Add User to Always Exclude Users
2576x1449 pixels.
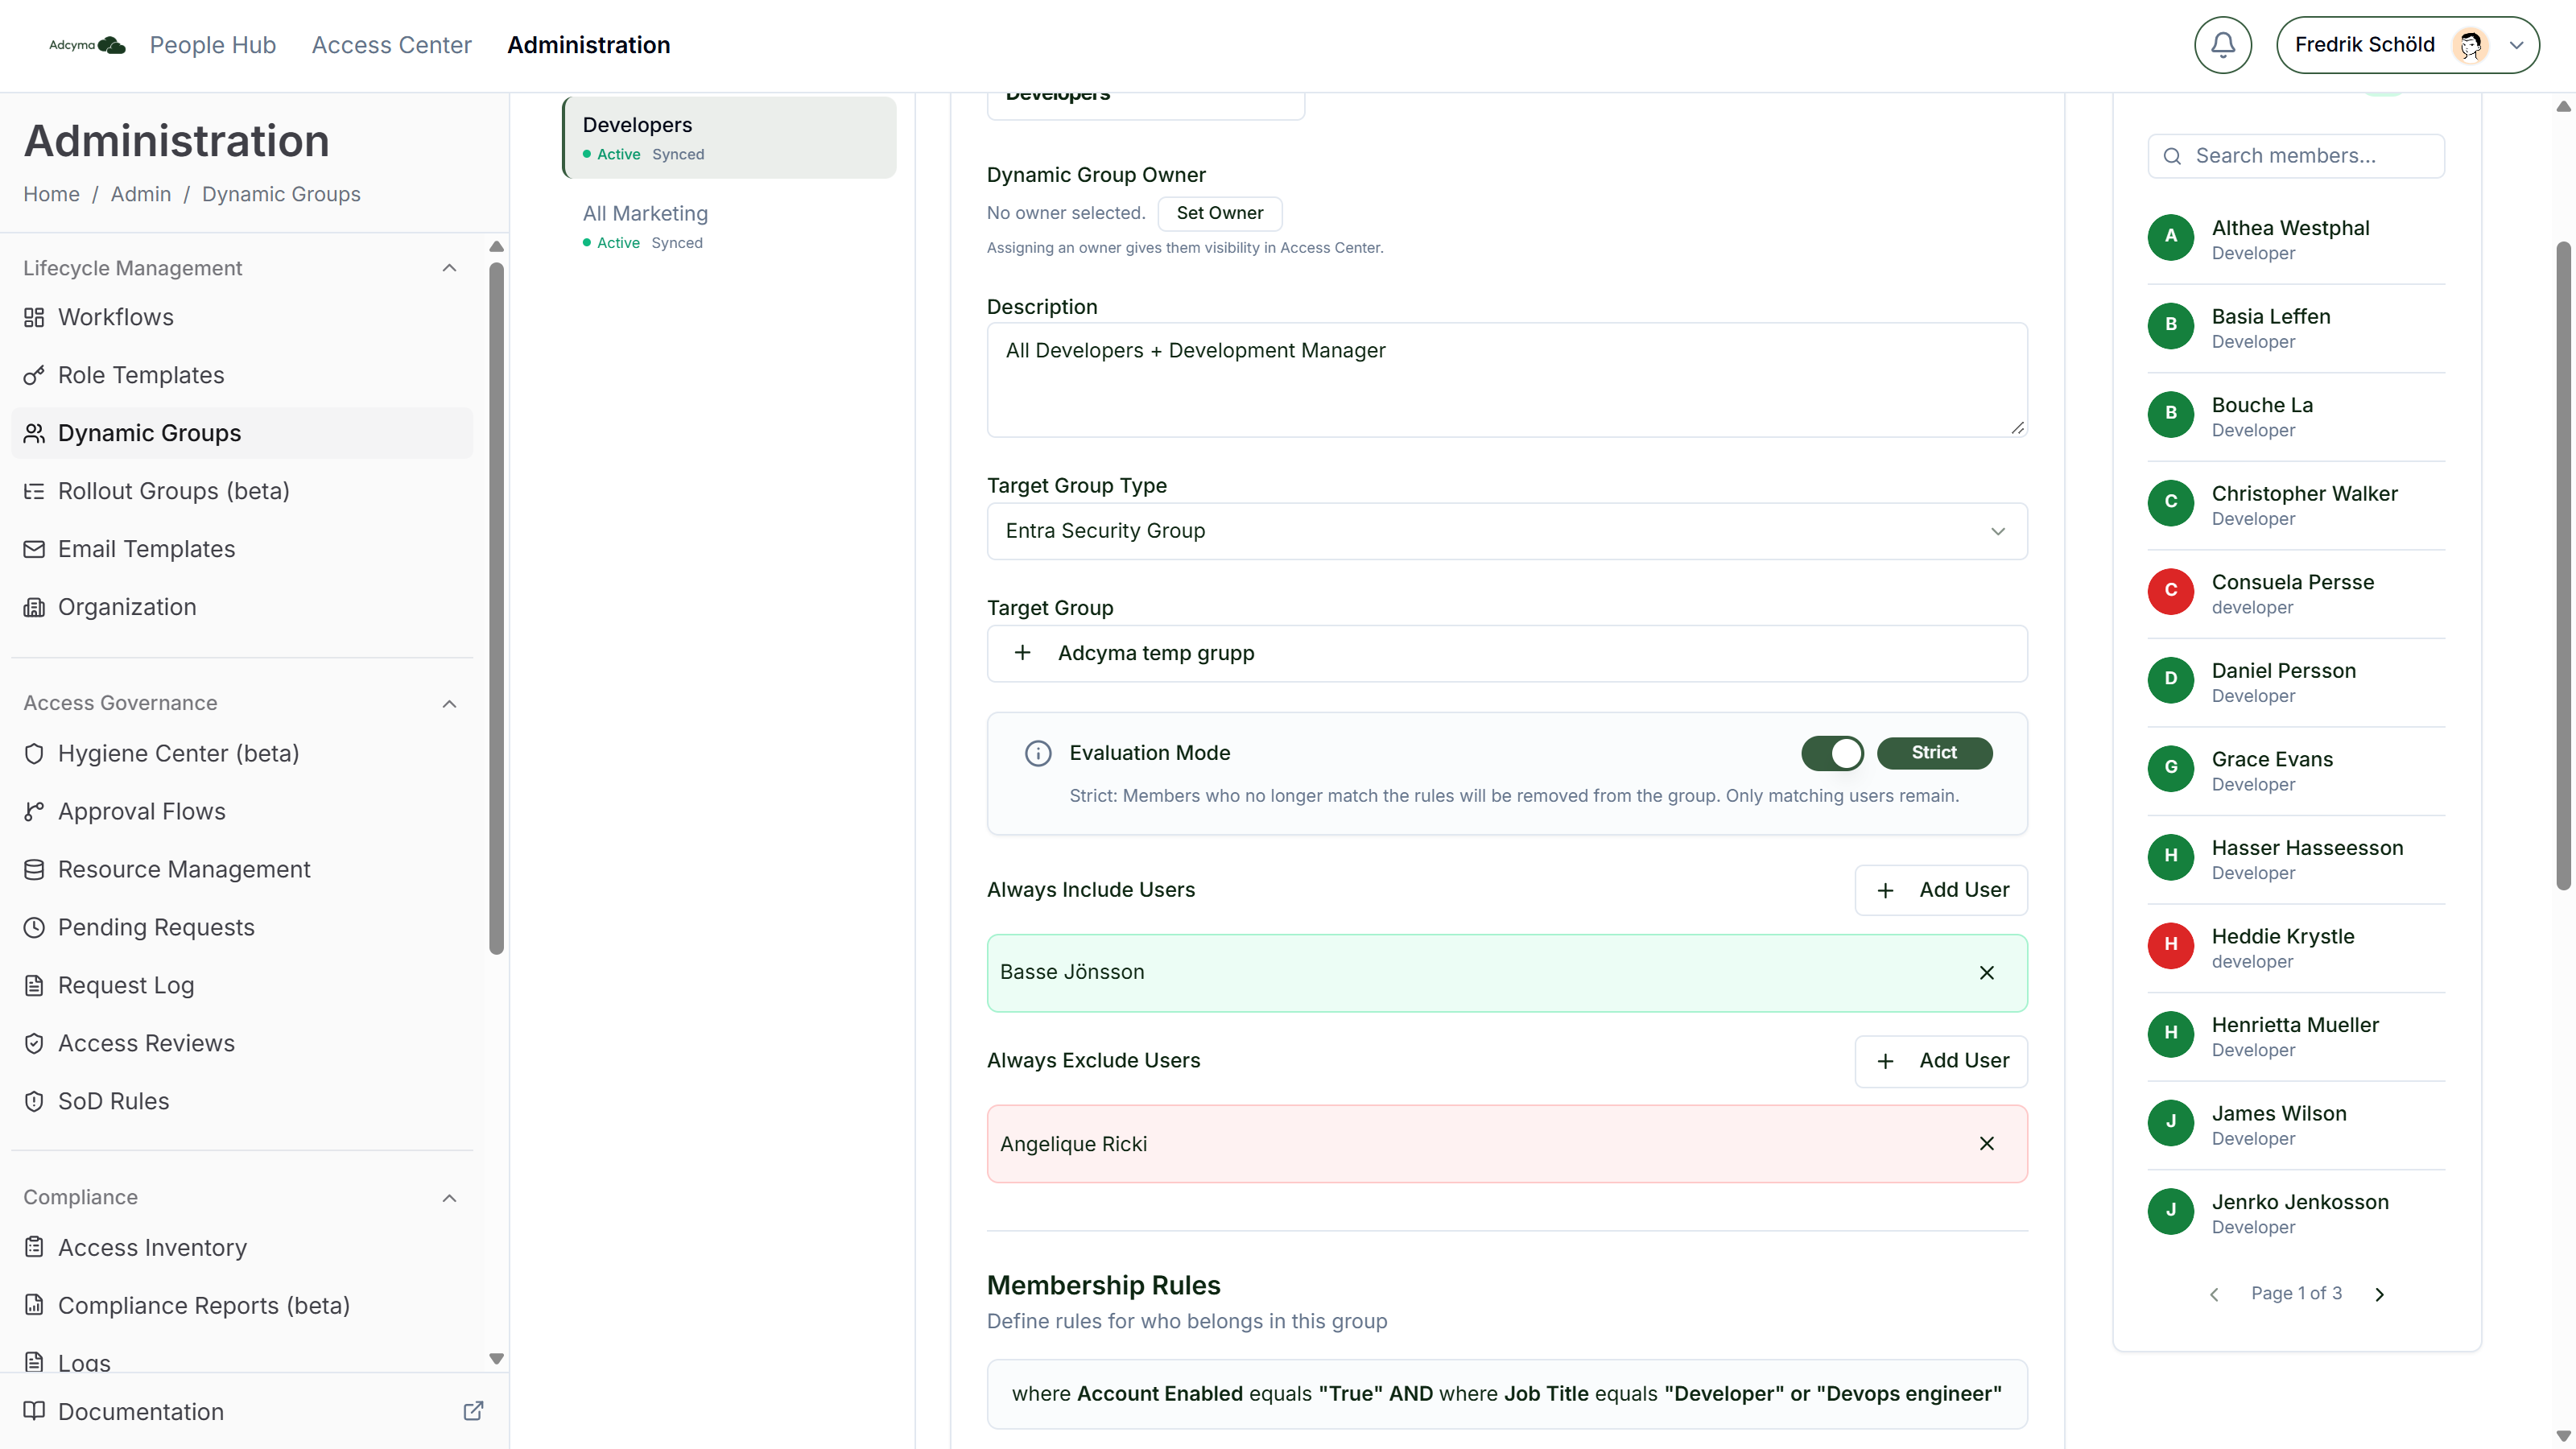(1941, 1060)
